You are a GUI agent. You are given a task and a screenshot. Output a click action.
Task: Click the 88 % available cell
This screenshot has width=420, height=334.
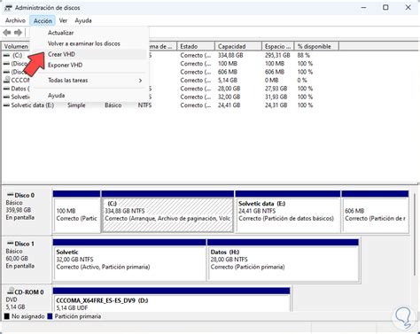coord(304,55)
